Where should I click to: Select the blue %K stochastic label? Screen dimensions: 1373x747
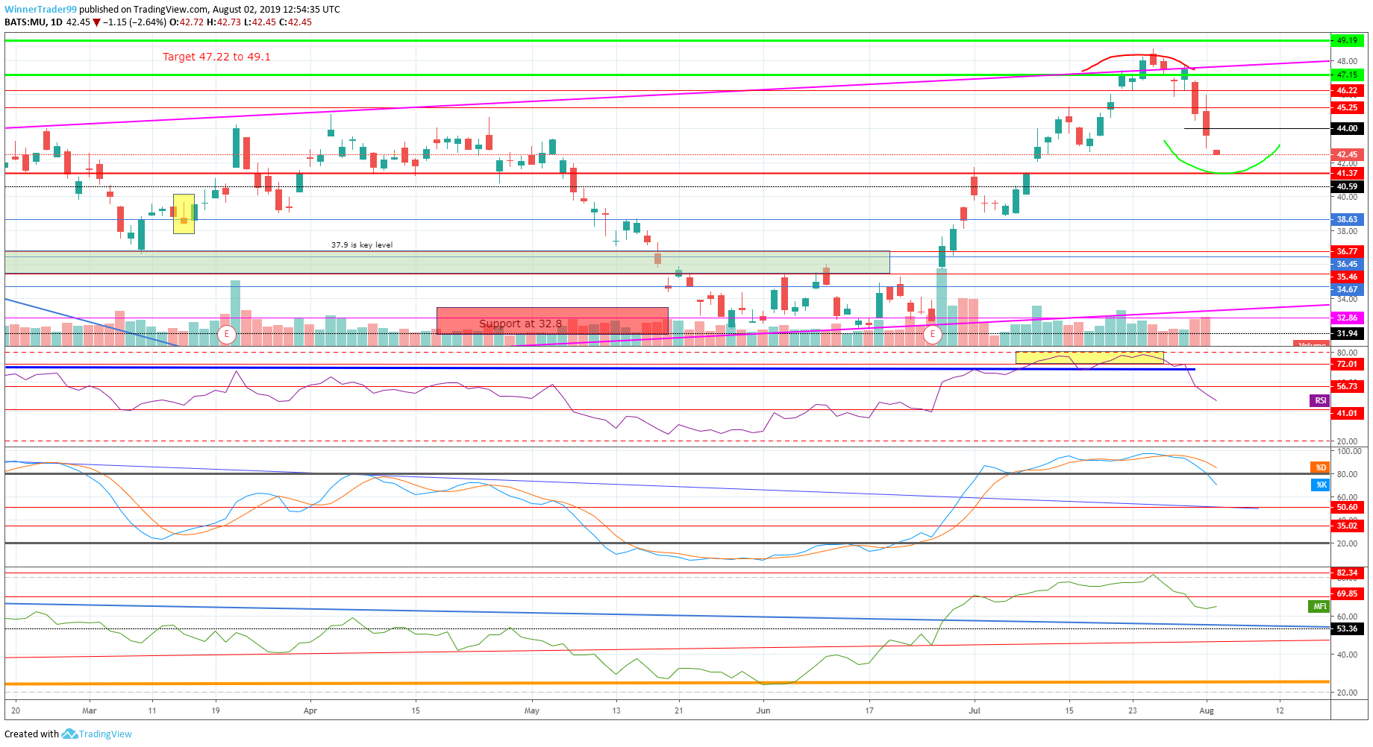coord(1320,485)
